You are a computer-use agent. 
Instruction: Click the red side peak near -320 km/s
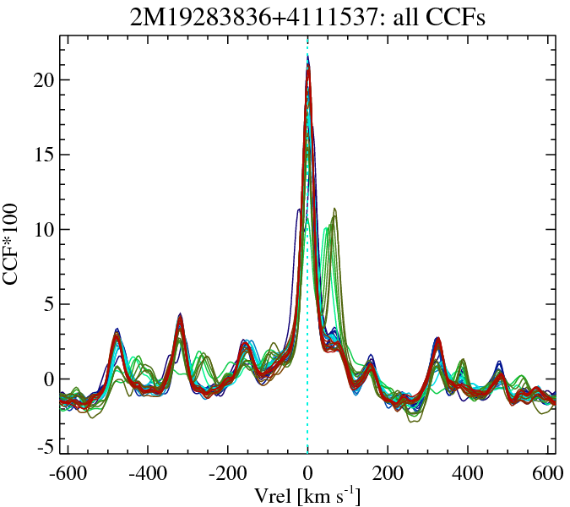pos(180,320)
